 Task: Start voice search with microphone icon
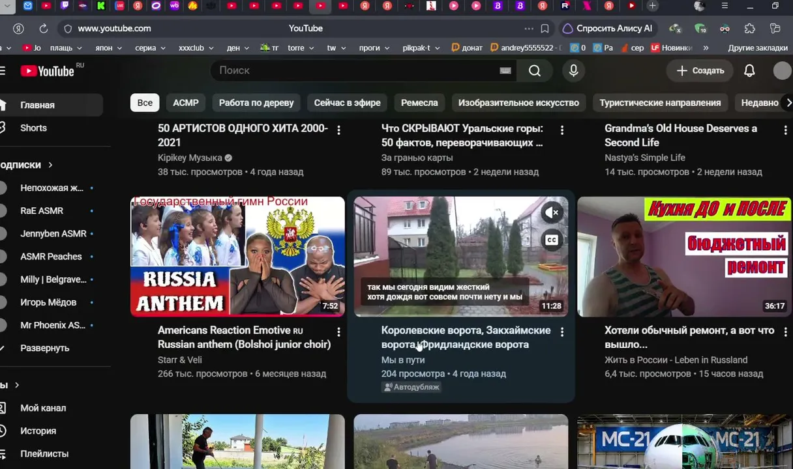tap(574, 70)
